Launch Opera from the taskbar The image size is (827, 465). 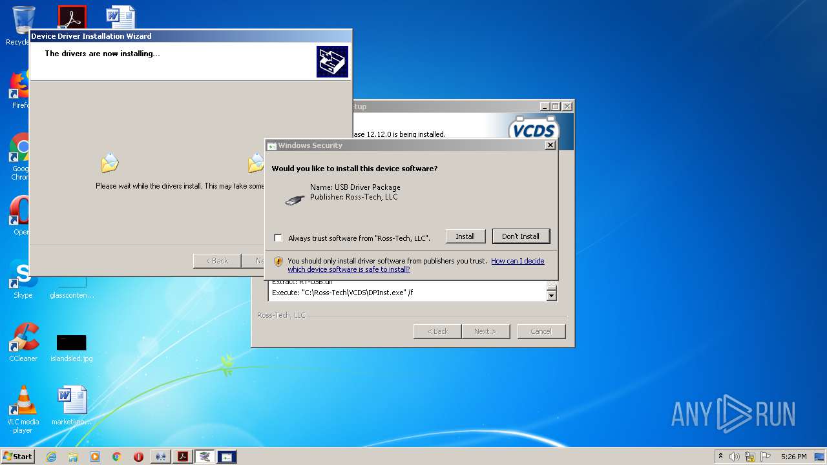click(138, 457)
